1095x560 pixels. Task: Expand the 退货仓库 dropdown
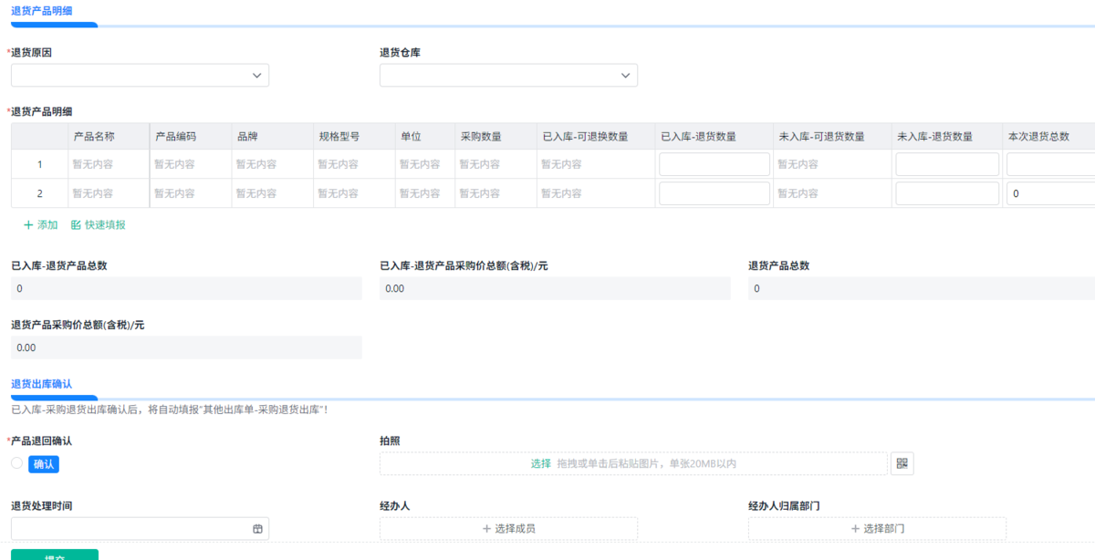coord(508,76)
